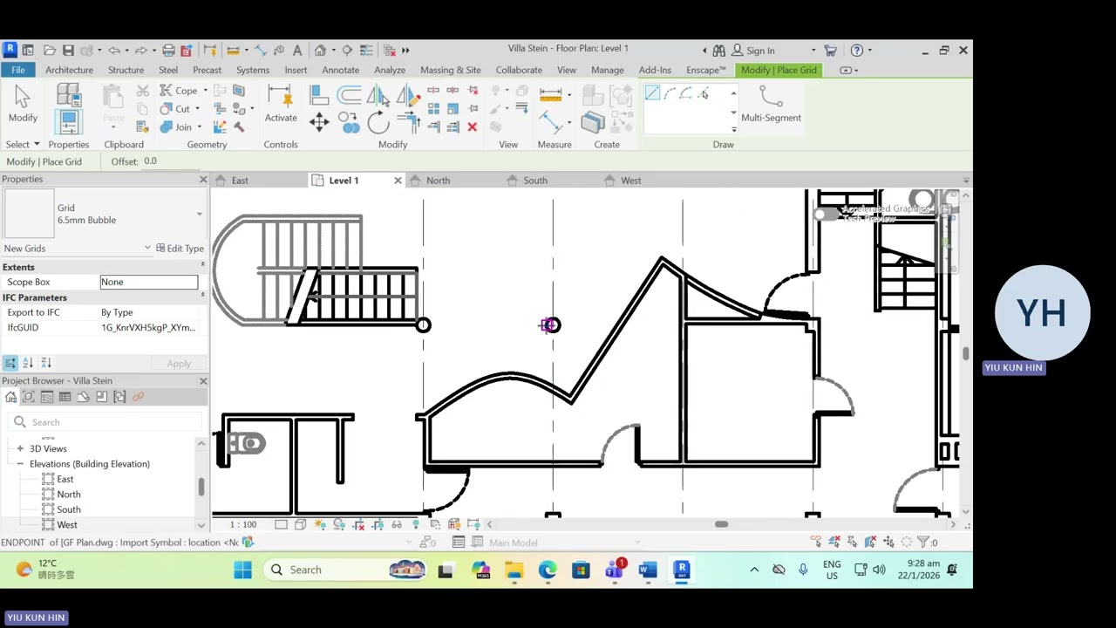Screen dimensions: 1116x628
Task: Expand the Draw gallery more arrow
Action: tap(733, 129)
